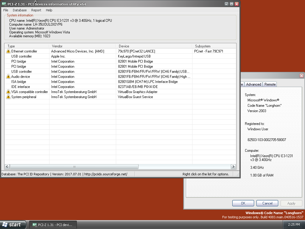Click the warning icon beside Audio device
This screenshot has height=229, width=305.
coord(8,77)
